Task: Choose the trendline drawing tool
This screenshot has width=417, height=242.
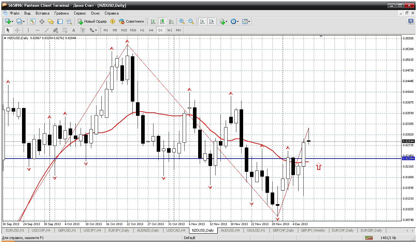Action: click(x=46, y=30)
